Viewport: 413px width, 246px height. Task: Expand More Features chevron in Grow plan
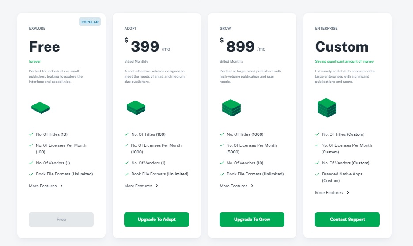252,186
